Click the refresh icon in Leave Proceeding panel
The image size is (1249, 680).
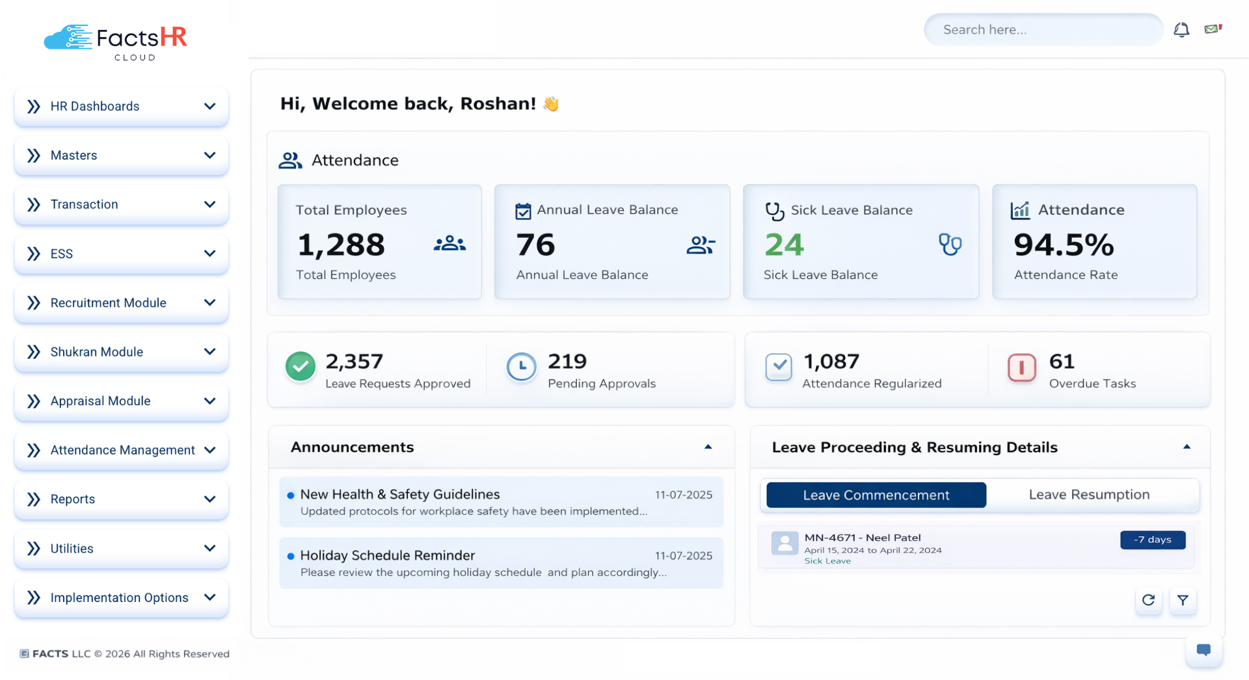click(x=1149, y=601)
